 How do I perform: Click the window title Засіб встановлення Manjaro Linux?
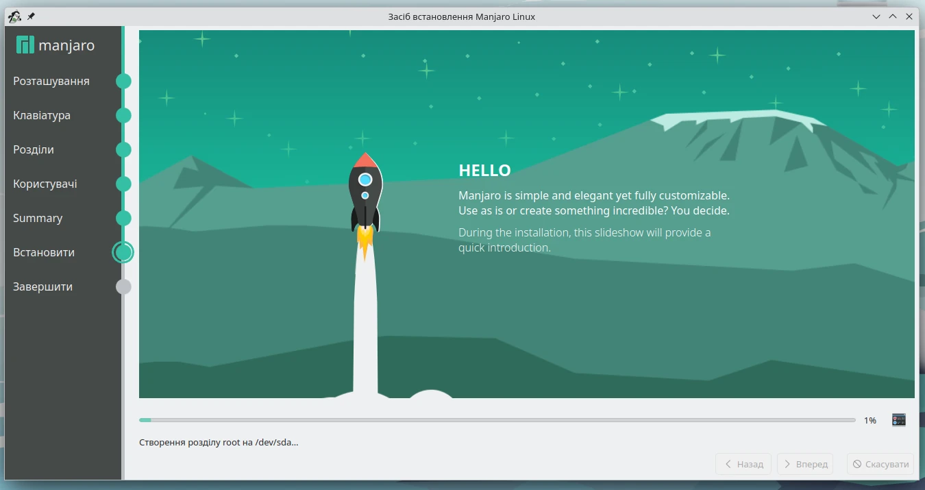tap(462, 16)
